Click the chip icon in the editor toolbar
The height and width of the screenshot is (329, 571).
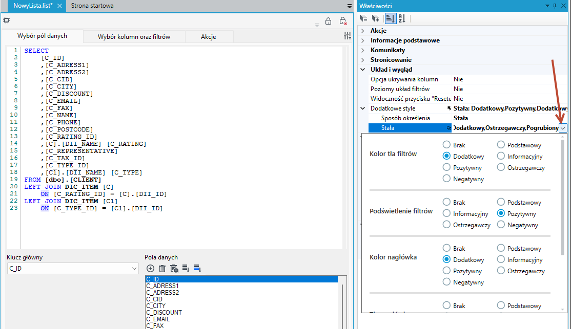coord(7,20)
